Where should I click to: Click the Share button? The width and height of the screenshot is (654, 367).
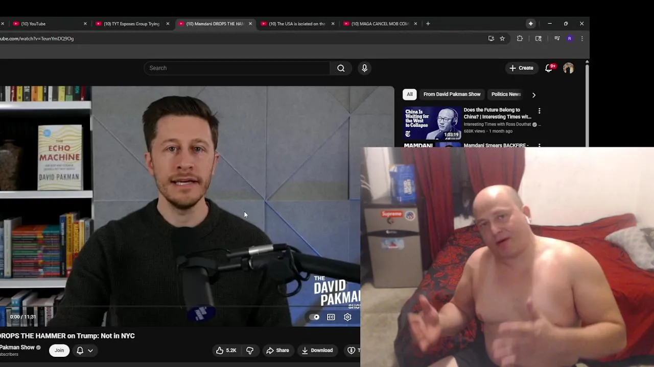(x=277, y=351)
